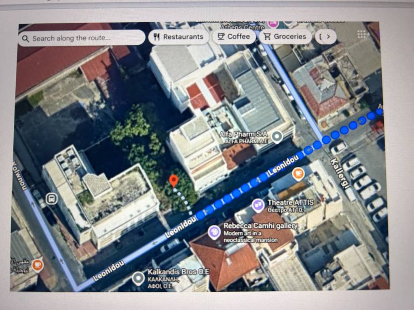
Task: Click the Alfa Pharm S.A place label
Action: tap(243, 134)
